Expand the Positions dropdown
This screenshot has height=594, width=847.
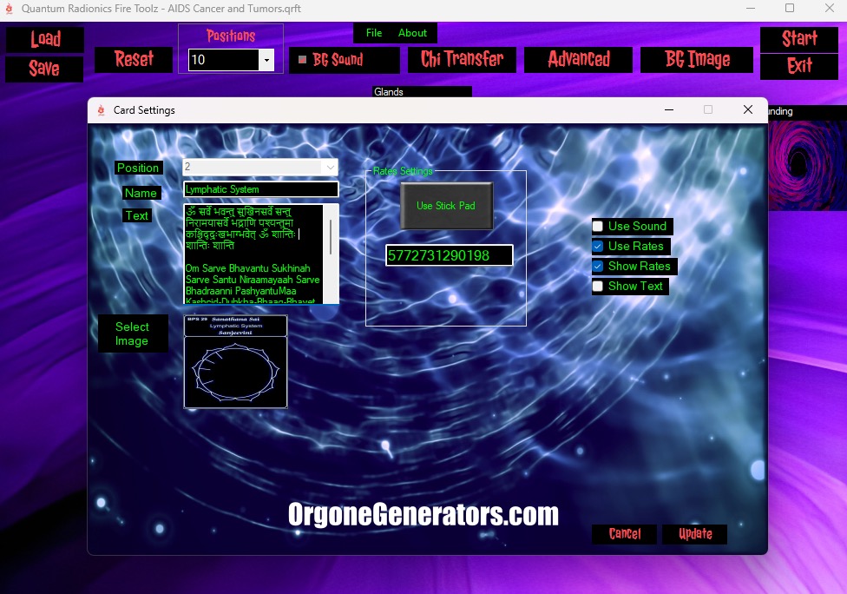(266, 60)
